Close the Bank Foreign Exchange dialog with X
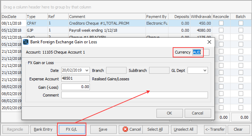The width and height of the screenshot is (252, 136). pos(209,42)
